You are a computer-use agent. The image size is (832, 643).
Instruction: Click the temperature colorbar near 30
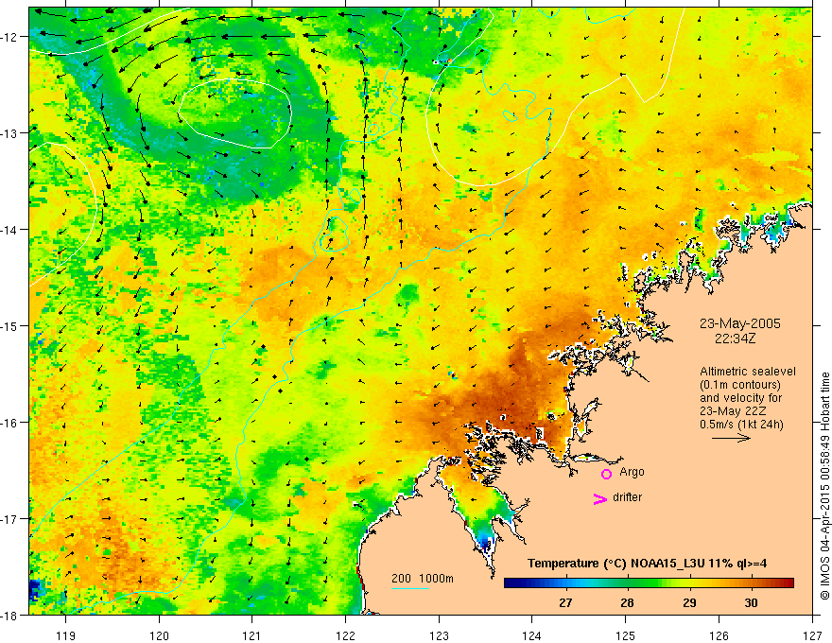coord(751,583)
